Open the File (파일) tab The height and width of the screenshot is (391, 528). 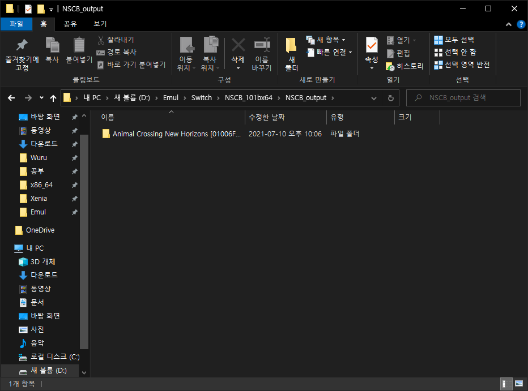point(16,24)
